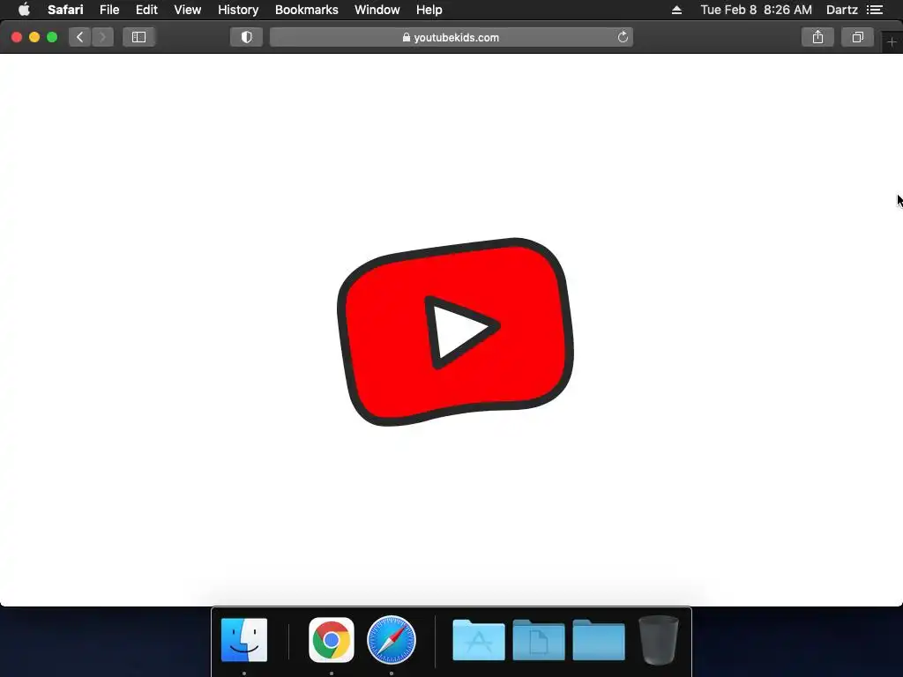
Task: Open the Share button in toolbar
Action: click(x=817, y=37)
